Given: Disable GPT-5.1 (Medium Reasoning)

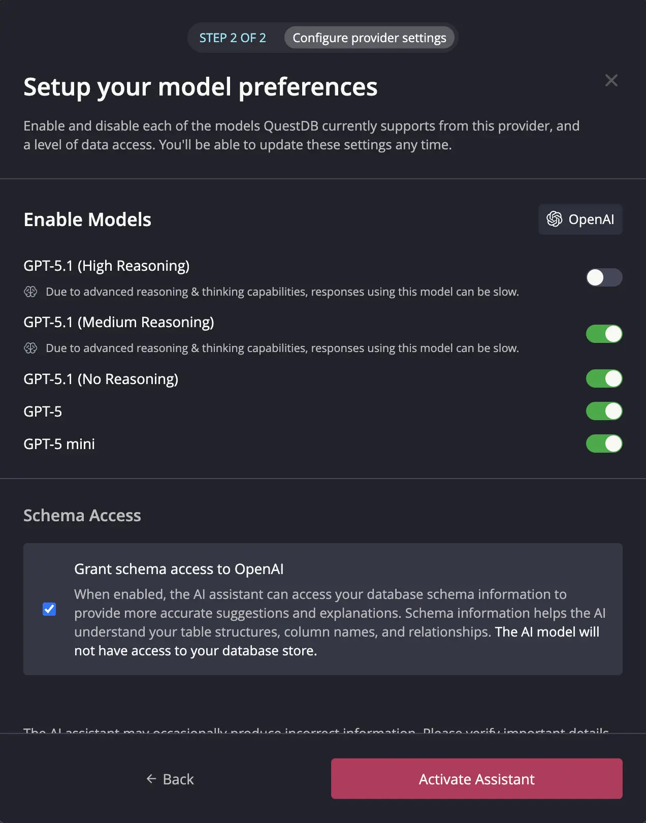Looking at the screenshot, I should (x=604, y=334).
